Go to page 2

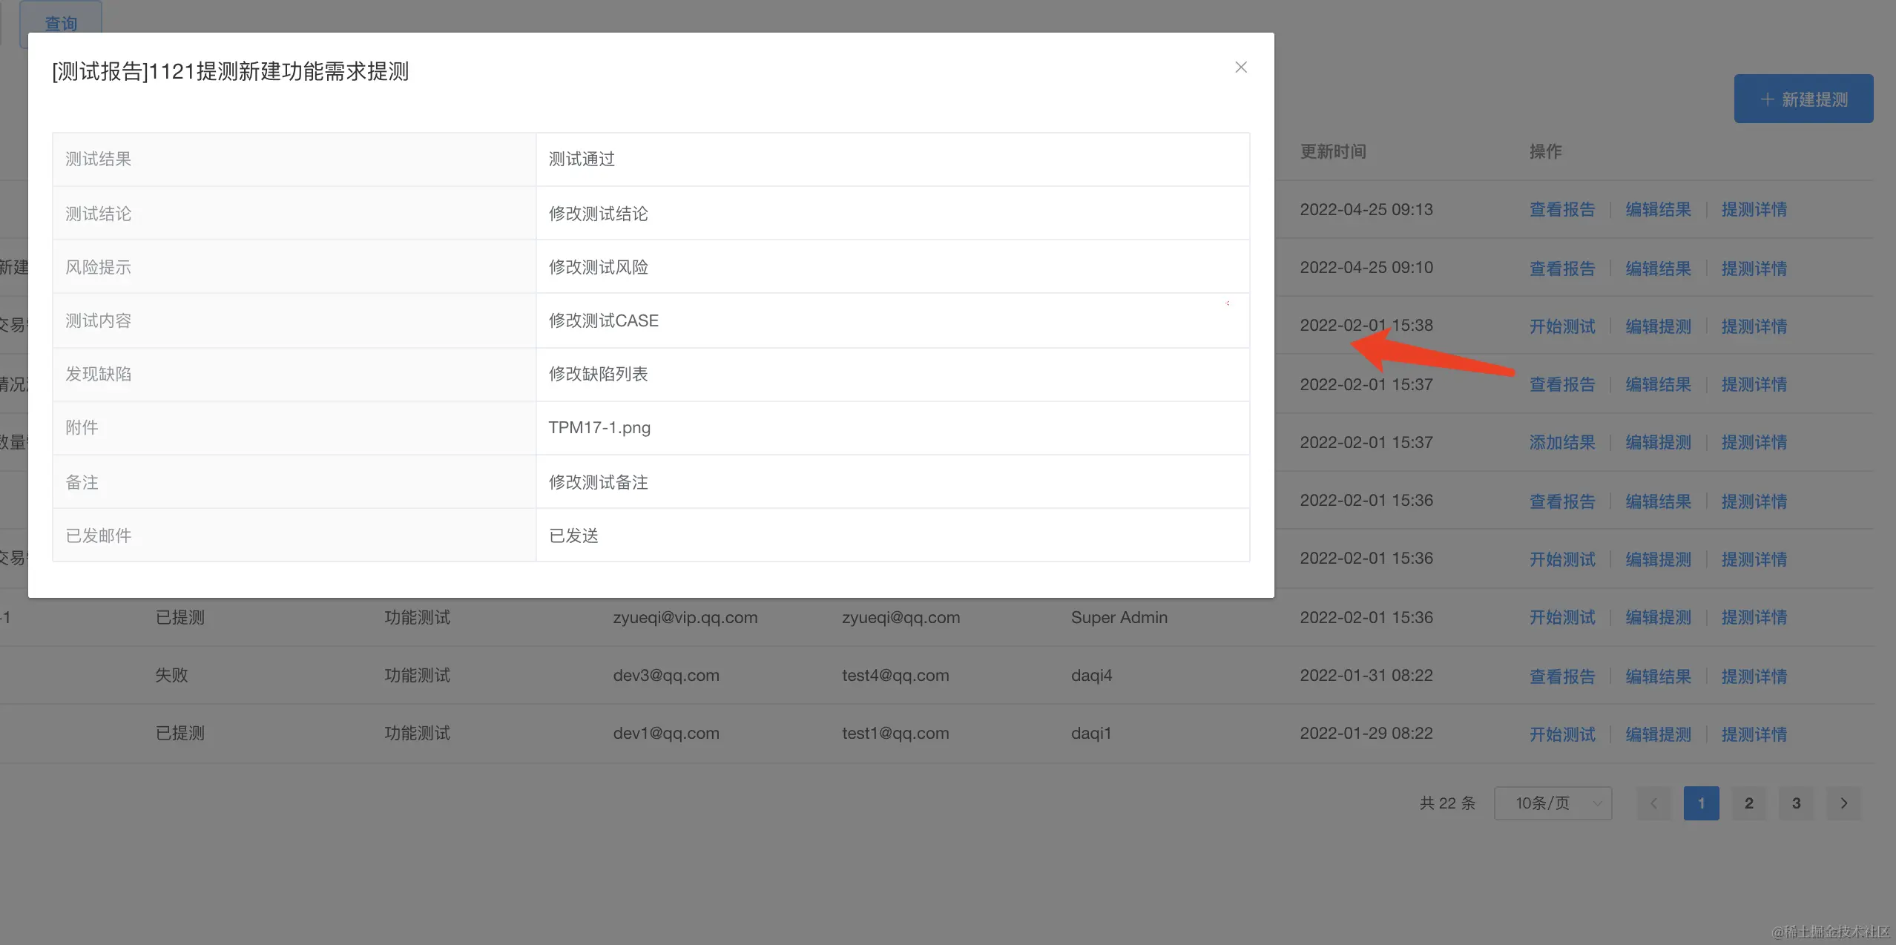tap(1748, 803)
